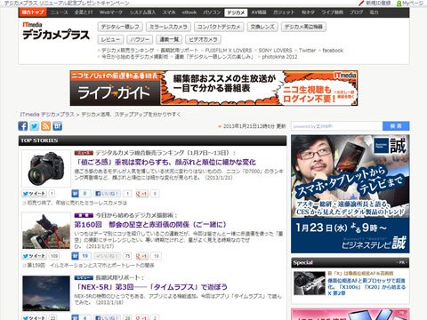Open the ガジェット tab
Screen dimensions: 427x320
284,12
